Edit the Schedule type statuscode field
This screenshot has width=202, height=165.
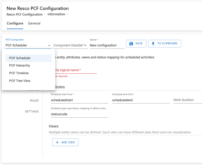click(x=80, y=114)
